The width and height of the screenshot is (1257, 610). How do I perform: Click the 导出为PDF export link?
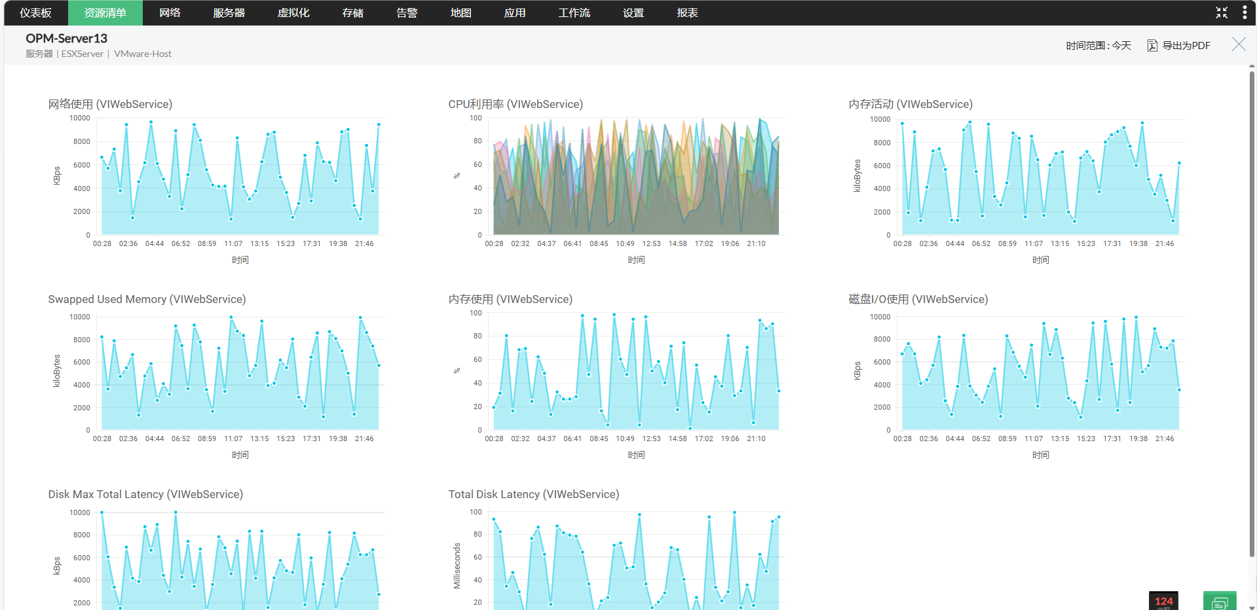tap(1186, 45)
